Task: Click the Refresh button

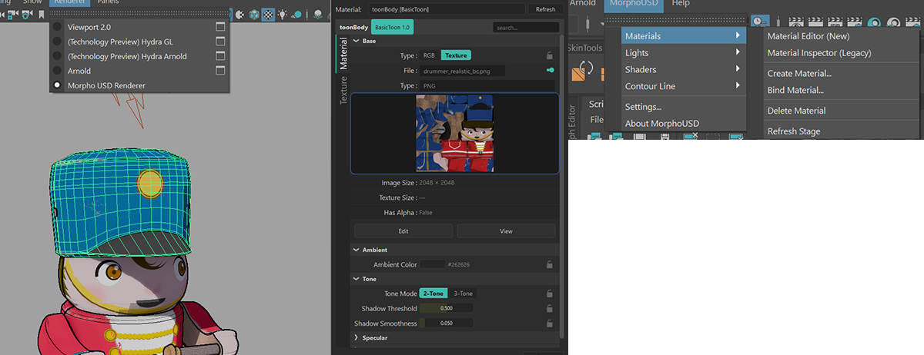Action: coord(545,9)
